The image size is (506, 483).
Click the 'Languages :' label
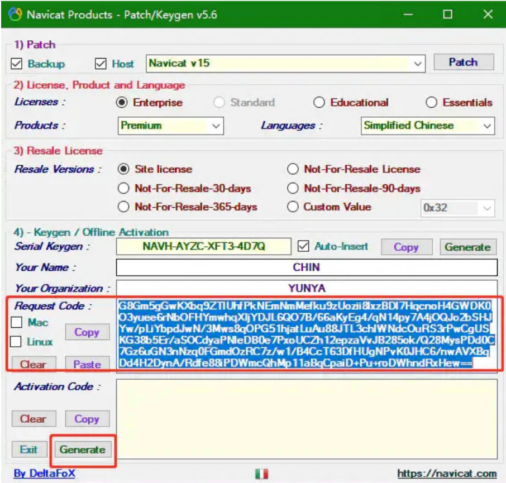292,125
